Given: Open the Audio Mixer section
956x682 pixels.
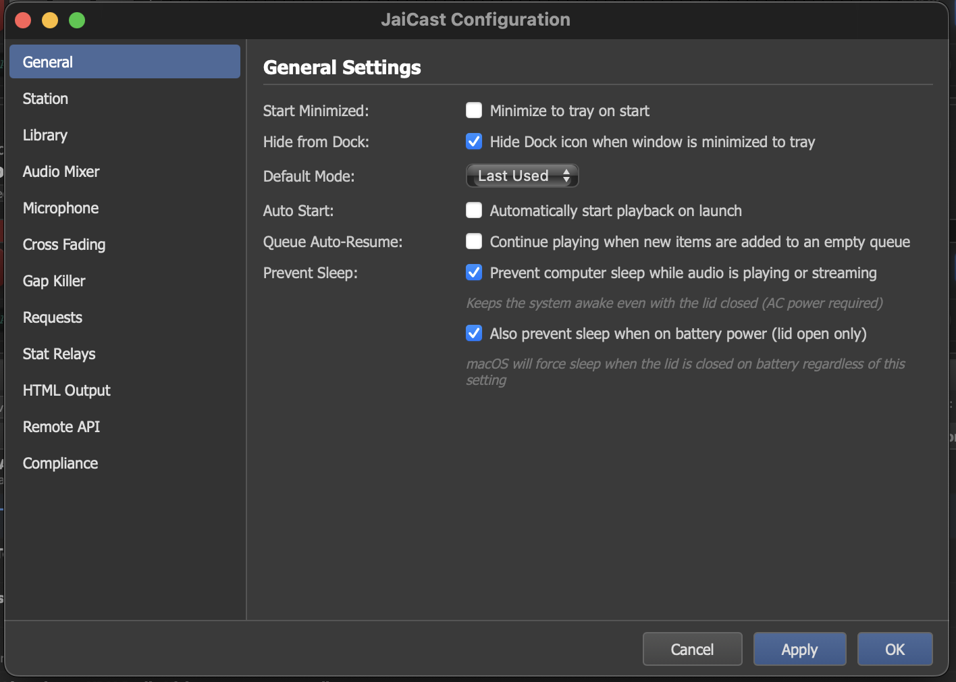Looking at the screenshot, I should [x=125, y=172].
